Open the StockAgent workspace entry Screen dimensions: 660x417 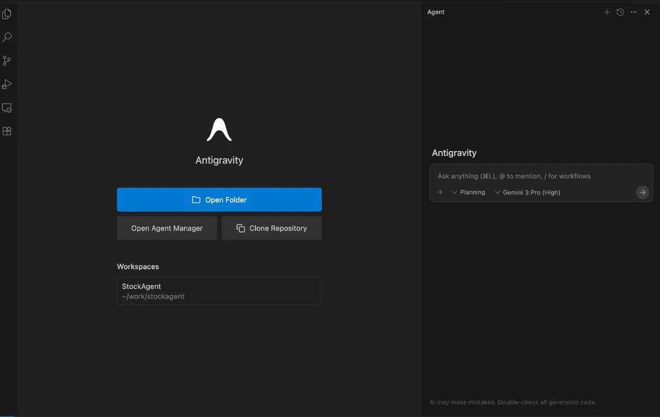point(219,291)
